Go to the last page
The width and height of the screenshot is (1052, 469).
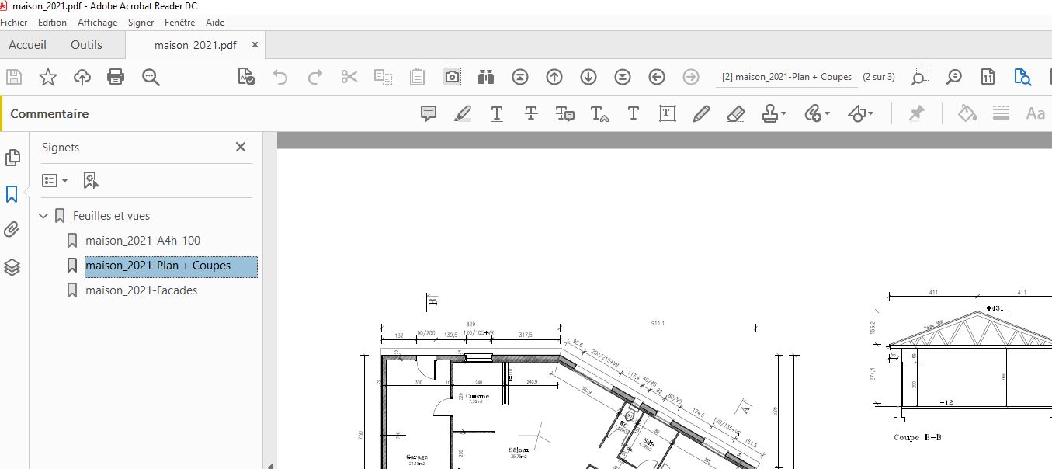(x=623, y=77)
